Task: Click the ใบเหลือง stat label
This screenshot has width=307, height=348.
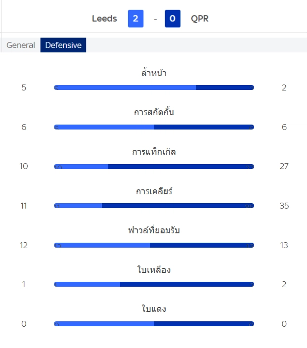Action: pyautogui.click(x=154, y=270)
